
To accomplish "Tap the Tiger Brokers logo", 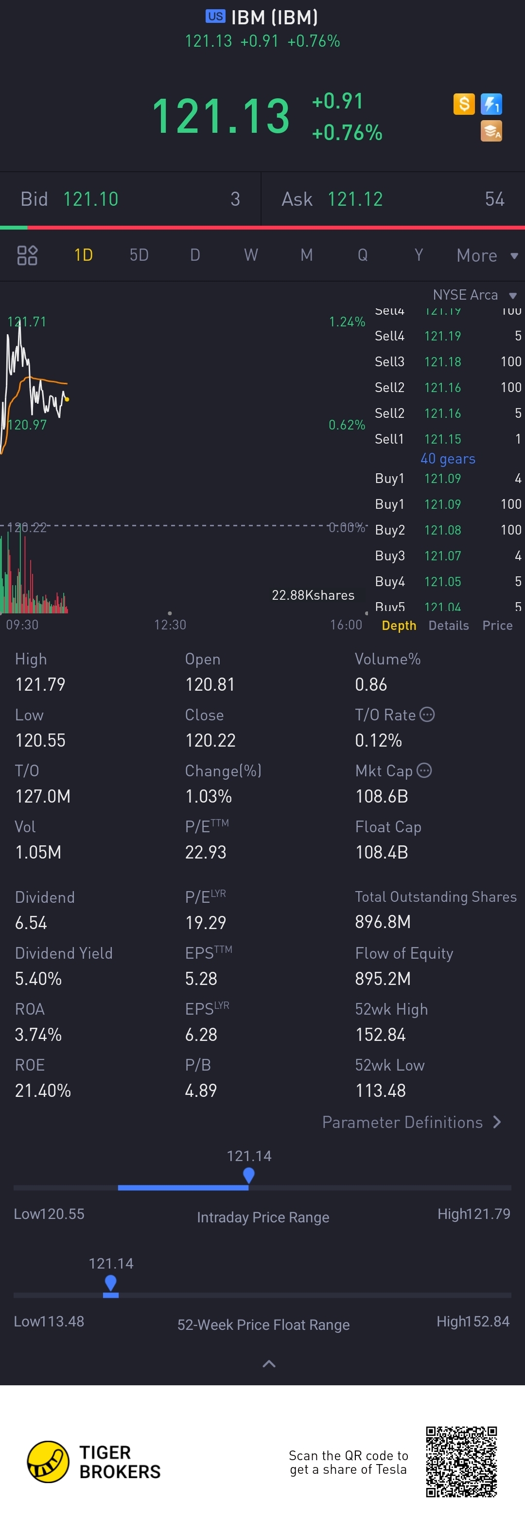I will coord(94,1462).
